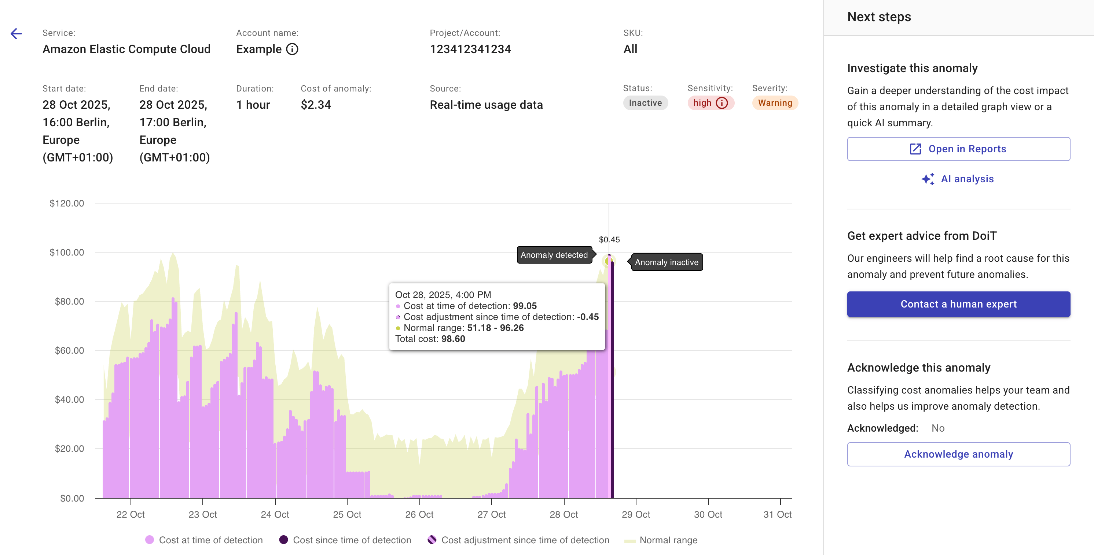The width and height of the screenshot is (1094, 555).
Task: Click the Inactive status badge
Action: pyautogui.click(x=646, y=103)
